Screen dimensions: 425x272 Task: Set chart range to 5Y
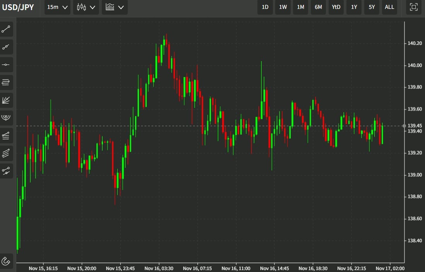click(x=372, y=7)
